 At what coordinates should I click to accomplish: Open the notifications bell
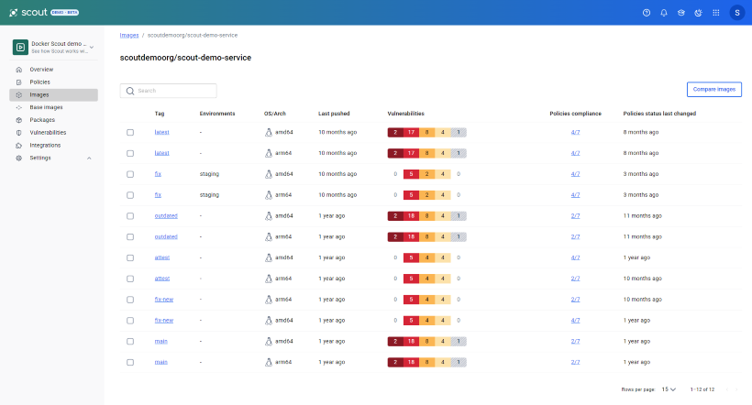[x=664, y=13]
